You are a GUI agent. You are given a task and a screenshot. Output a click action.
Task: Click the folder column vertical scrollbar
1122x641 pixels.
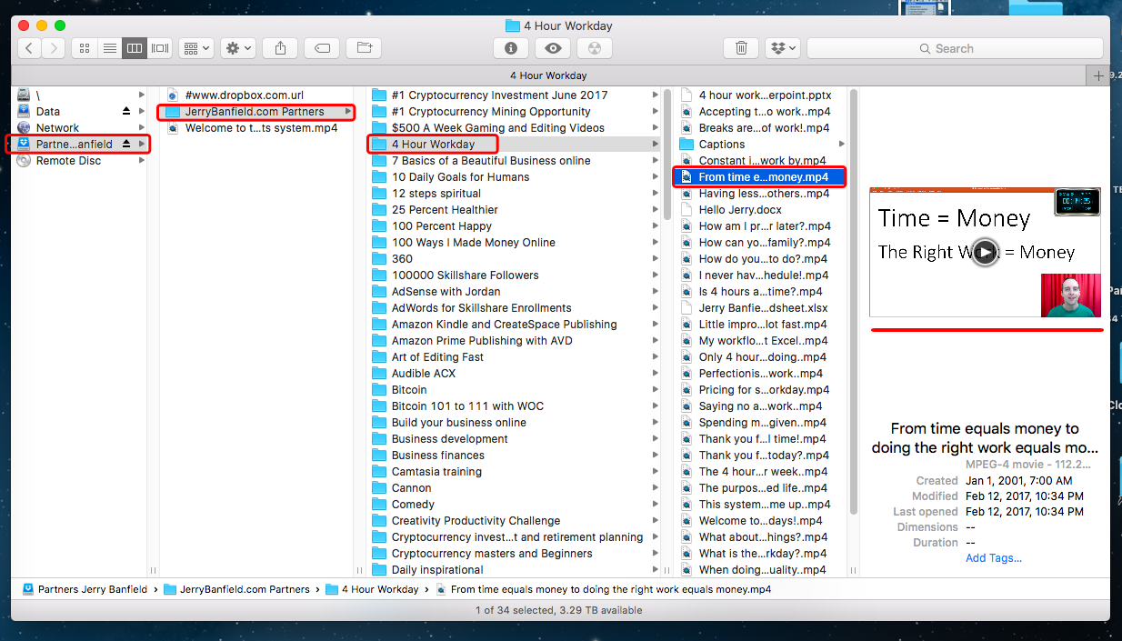[667, 155]
